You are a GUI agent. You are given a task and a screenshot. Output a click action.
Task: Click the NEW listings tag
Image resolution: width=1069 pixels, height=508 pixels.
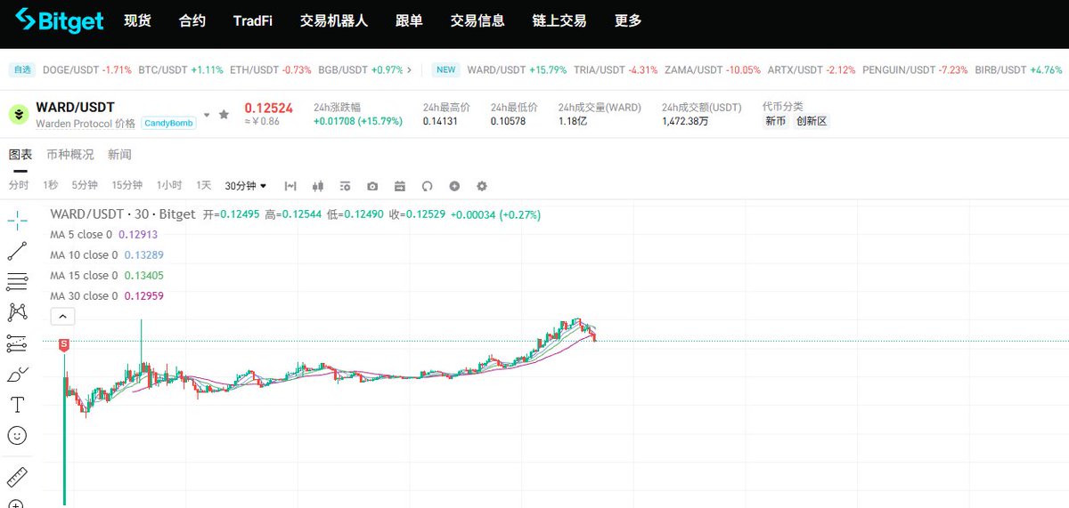click(x=446, y=69)
